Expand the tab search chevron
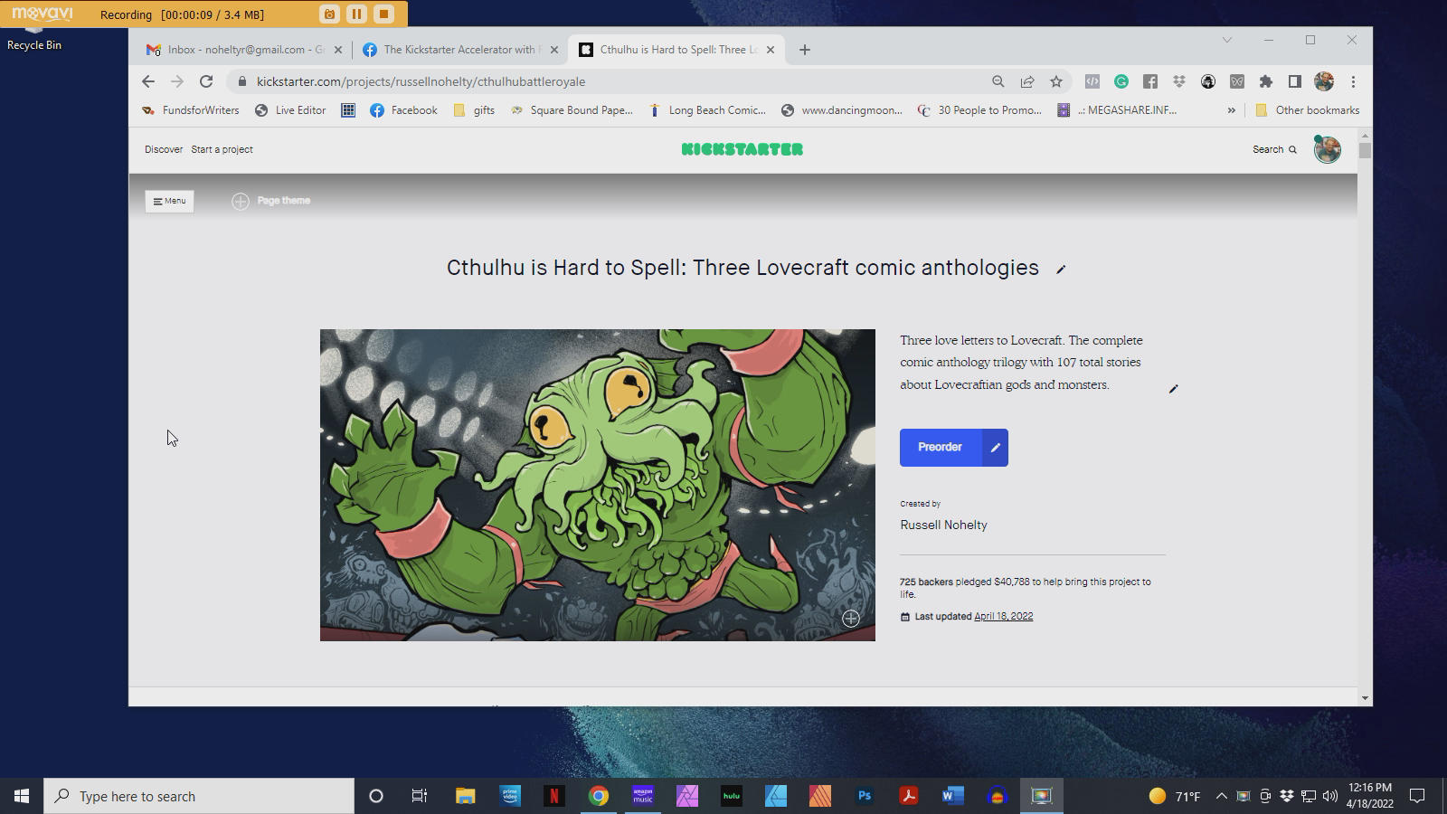The height and width of the screenshot is (814, 1447). [x=1227, y=40]
